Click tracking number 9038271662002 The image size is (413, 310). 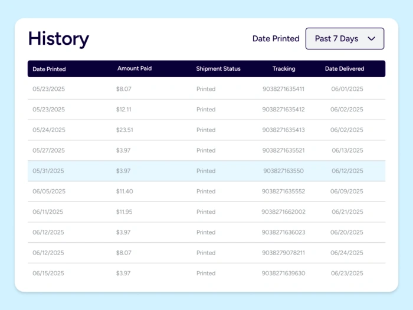coord(283,212)
